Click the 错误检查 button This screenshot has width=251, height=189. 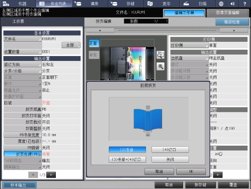coord(232,22)
